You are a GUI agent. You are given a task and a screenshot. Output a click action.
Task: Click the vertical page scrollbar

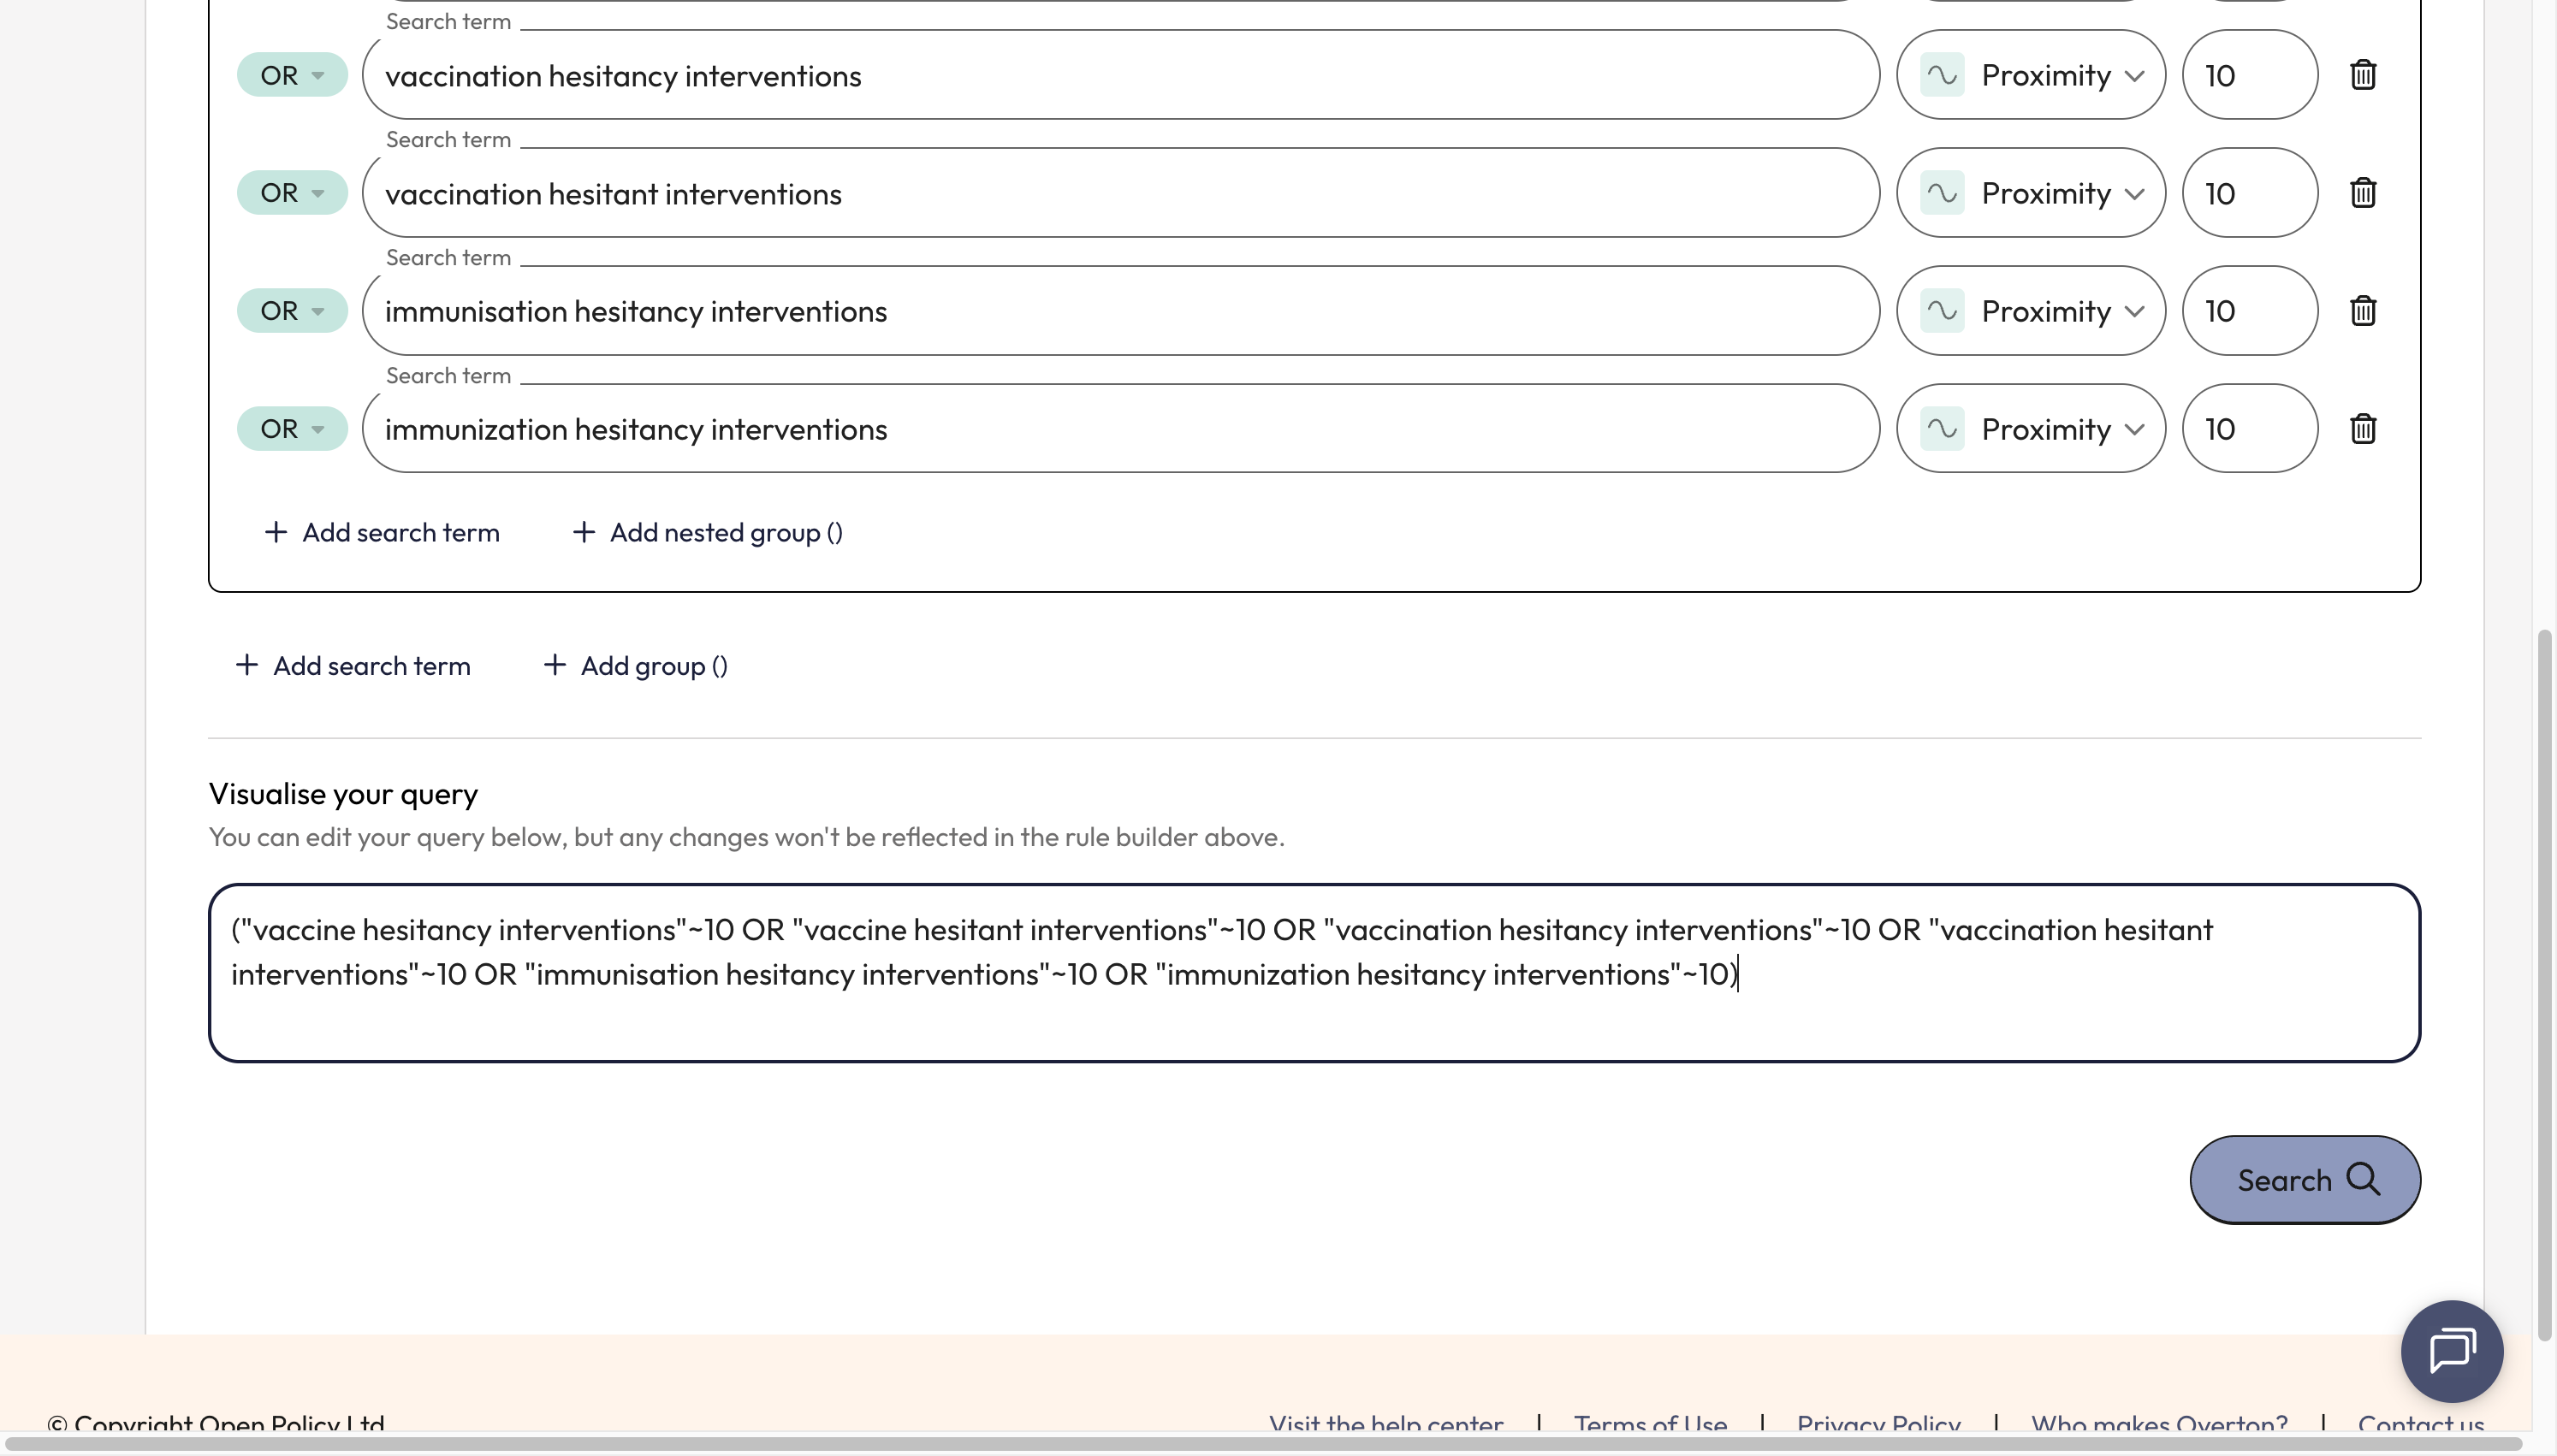(2545, 985)
